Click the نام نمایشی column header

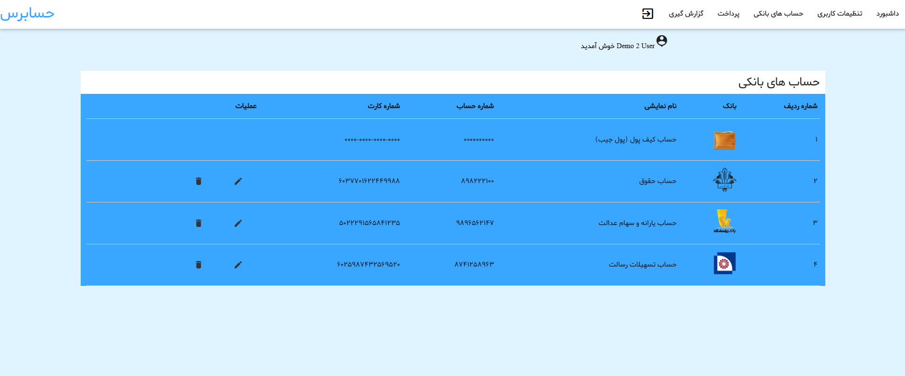[660, 106]
